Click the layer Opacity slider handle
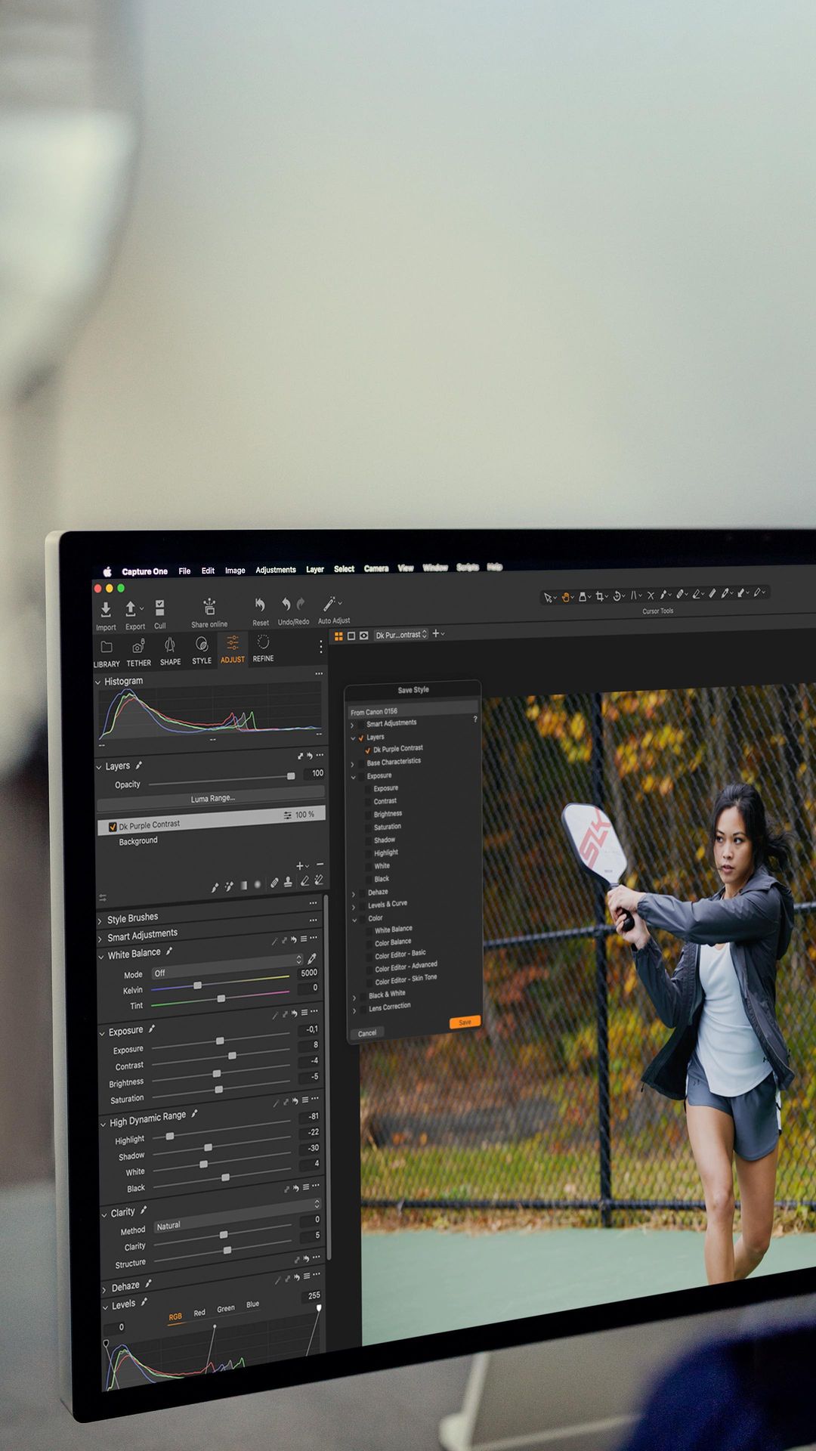This screenshot has width=816, height=1451. (291, 776)
